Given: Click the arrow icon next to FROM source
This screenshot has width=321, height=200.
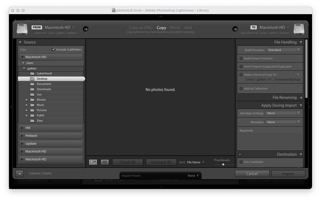Looking at the screenshot, I should pyautogui.click(x=86, y=29).
